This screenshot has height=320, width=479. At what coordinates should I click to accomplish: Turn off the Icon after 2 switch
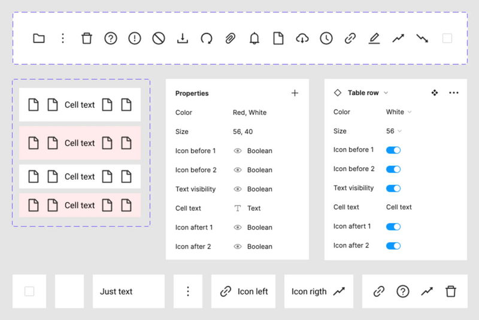(393, 246)
